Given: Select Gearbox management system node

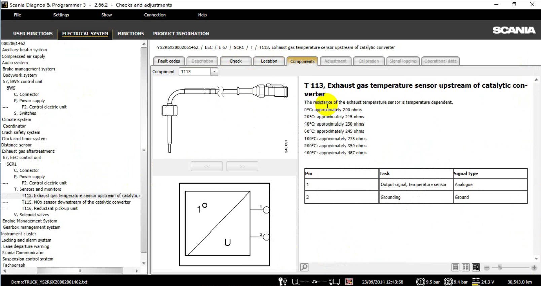Looking at the screenshot, I should click(x=31, y=227).
